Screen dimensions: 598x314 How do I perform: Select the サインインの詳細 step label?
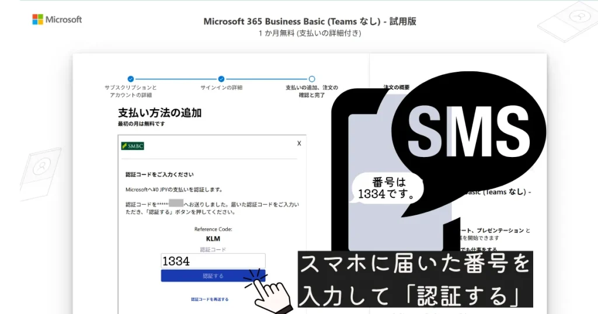[x=221, y=88]
